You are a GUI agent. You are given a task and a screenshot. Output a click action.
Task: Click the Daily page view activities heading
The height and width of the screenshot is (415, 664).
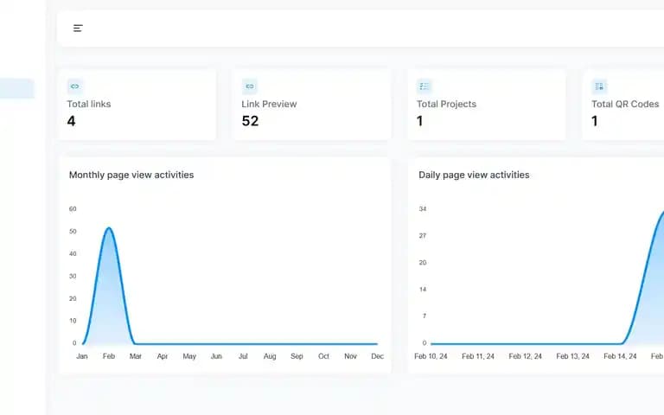(474, 175)
